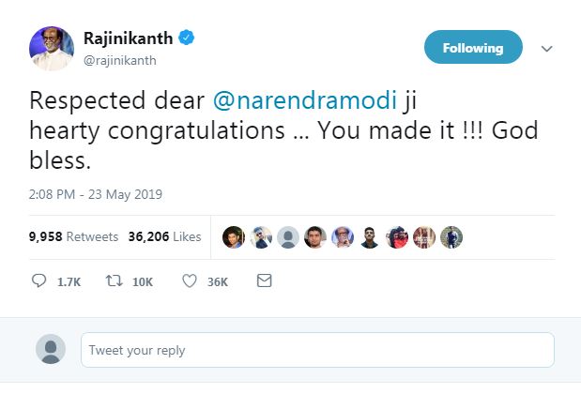Click the first liker avatar
The width and height of the screenshot is (581, 394).
tap(235, 237)
